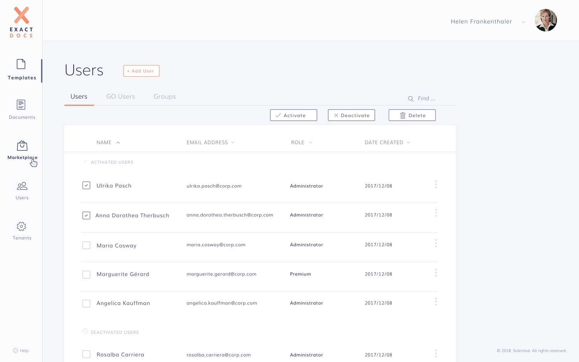
Task: Click the name Ulrika Pasch
Action: pyautogui.click(x=114, y=186)
